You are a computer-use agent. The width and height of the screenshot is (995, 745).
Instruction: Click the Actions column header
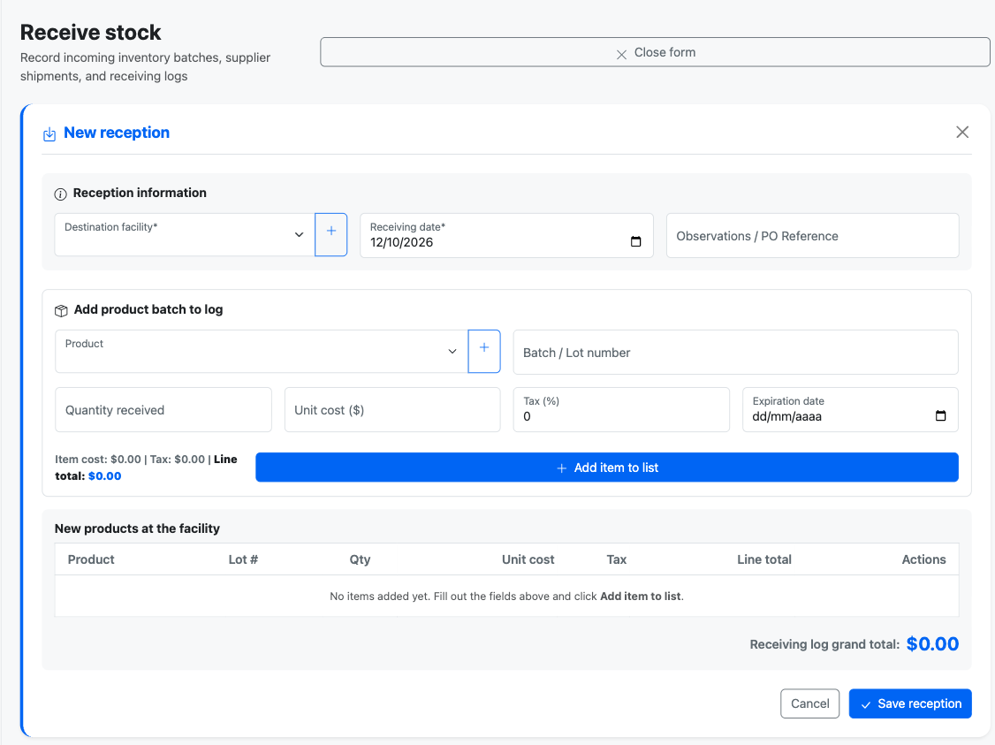click(x=923, y=559)
